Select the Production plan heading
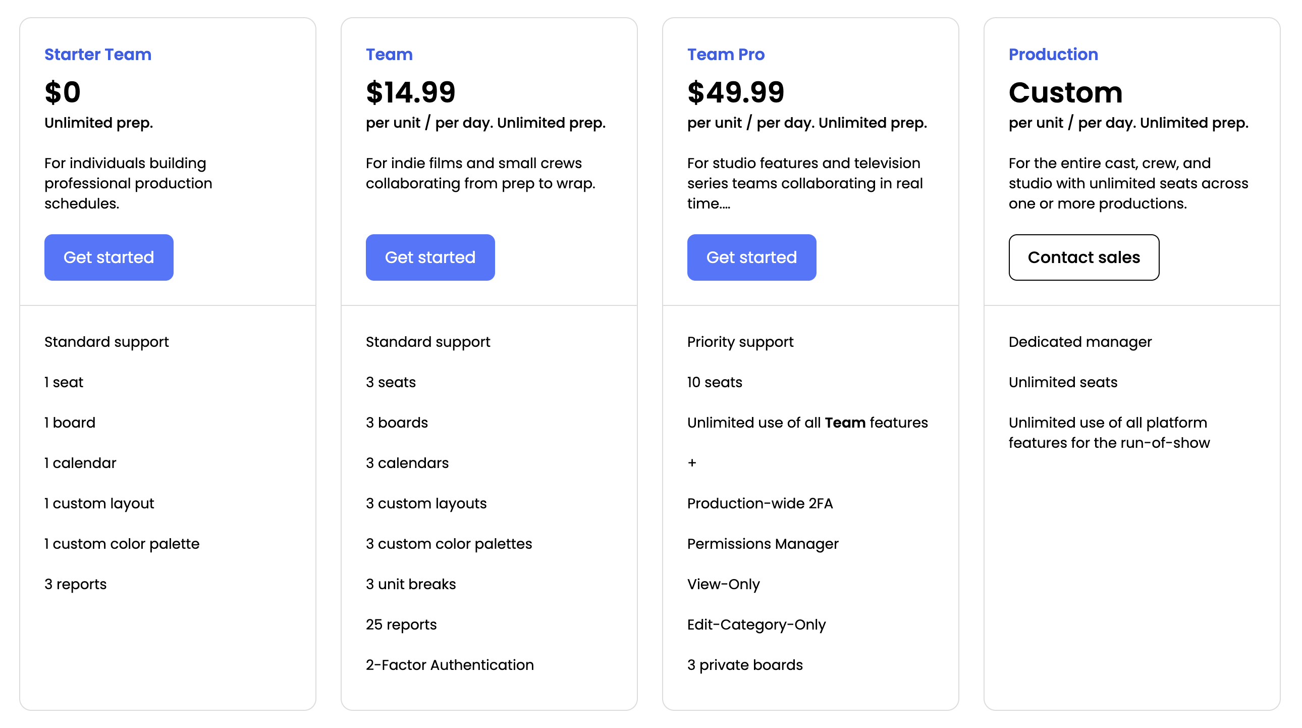 [1053, 54]
